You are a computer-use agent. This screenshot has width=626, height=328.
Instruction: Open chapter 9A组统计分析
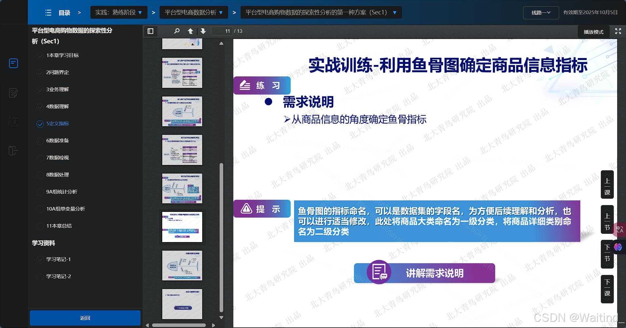pos(62,192)
